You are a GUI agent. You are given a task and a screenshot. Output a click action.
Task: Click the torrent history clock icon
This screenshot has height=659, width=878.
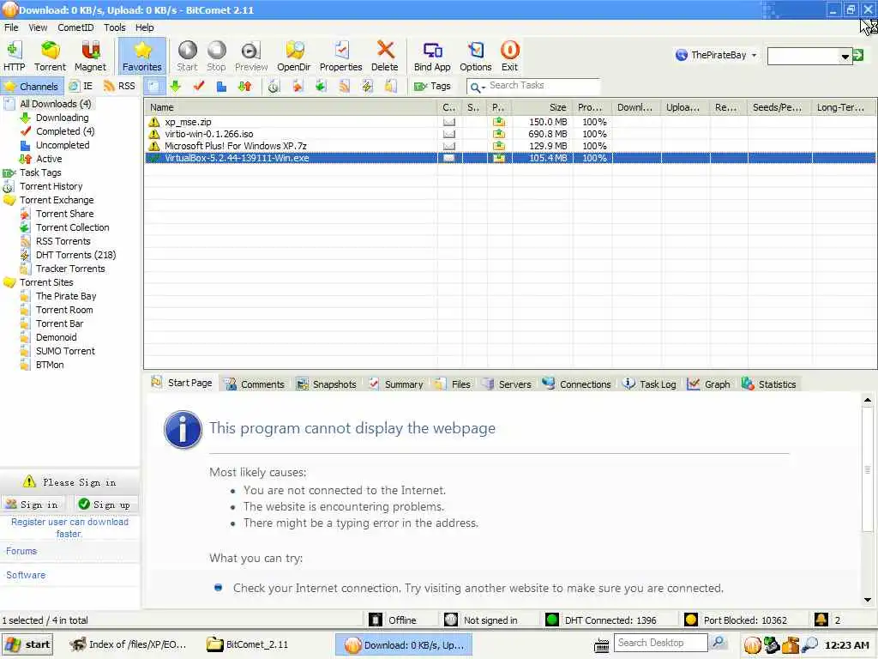274,87
